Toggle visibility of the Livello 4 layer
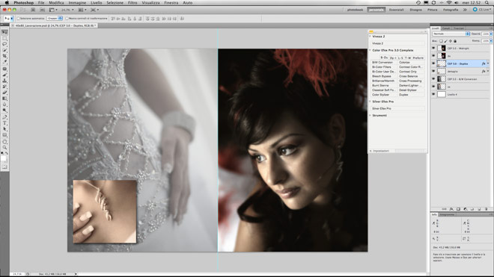This screenshot has width=494, height=277. (x=433, y=94)
